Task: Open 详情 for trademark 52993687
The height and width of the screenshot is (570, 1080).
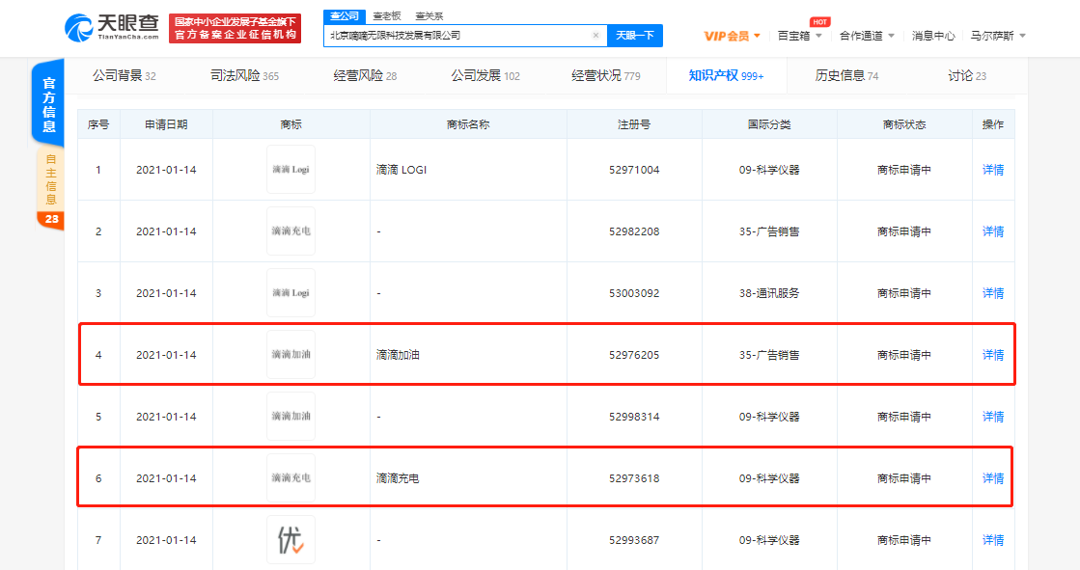Action: (992, 540)
